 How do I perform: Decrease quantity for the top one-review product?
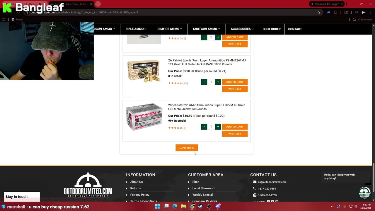click(x=204, y=37)
